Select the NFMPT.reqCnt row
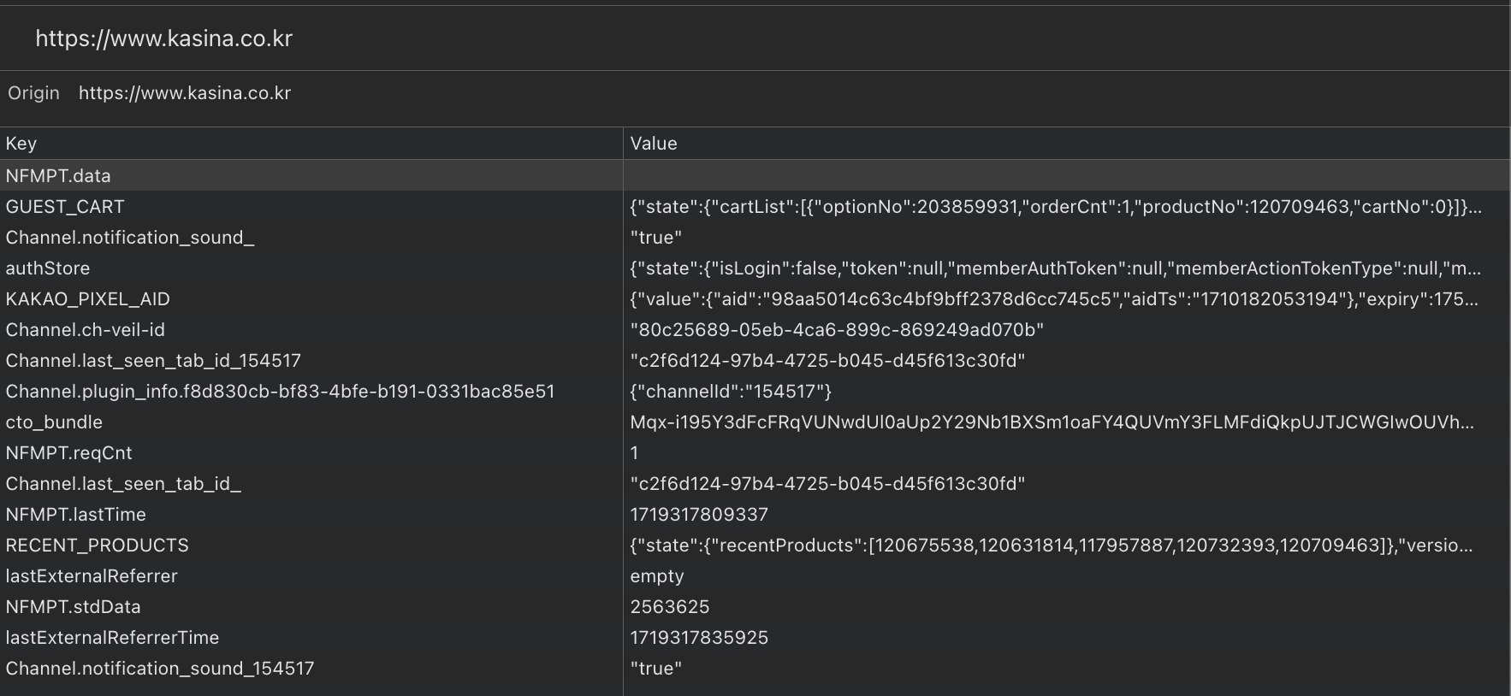The image size is (1511, 696). pos(69,453)
